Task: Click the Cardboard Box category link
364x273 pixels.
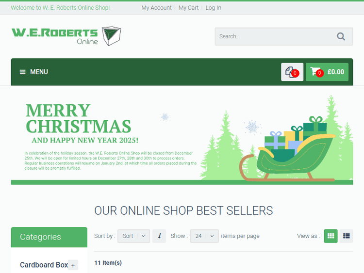Action: coord(44,265)
